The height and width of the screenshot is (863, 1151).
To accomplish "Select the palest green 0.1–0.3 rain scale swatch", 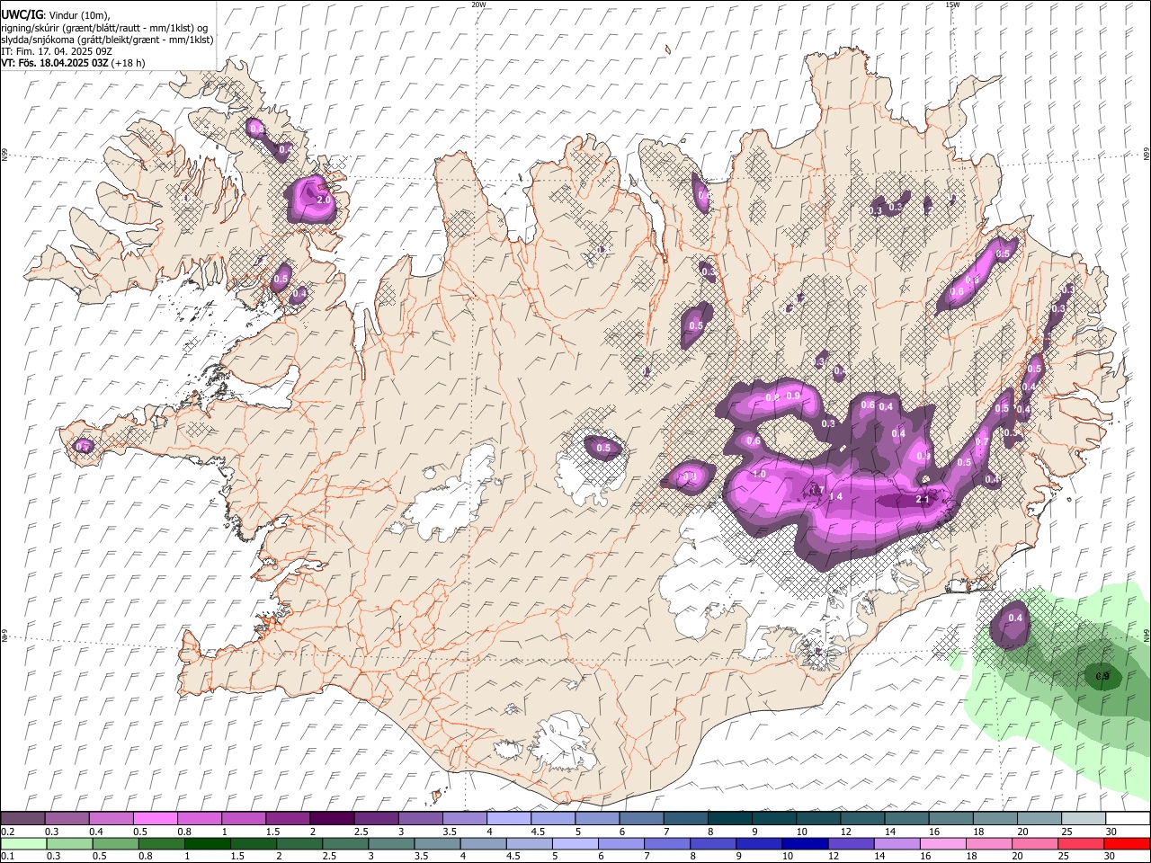I will click(23, 843).
